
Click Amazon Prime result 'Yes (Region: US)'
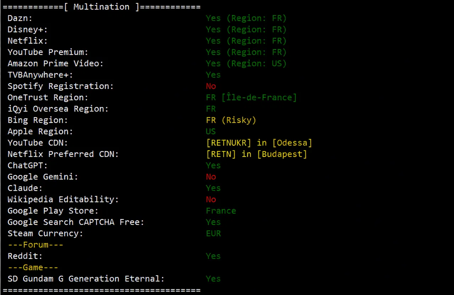[246, 63]
